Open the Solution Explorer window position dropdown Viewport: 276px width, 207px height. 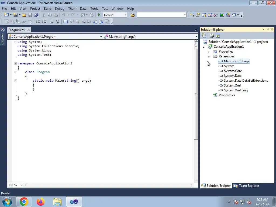click(264, 29)
